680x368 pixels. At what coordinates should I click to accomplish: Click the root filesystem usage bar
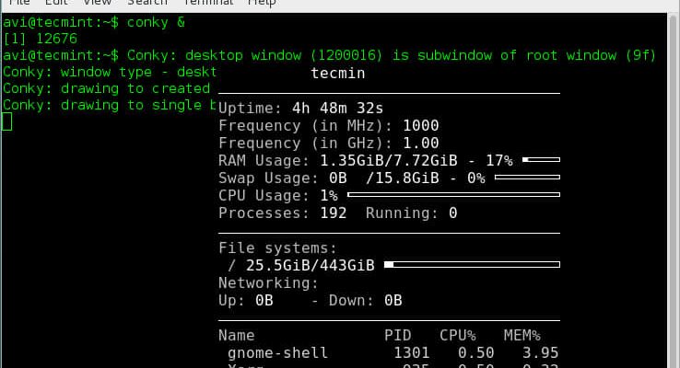pos(473,265)
